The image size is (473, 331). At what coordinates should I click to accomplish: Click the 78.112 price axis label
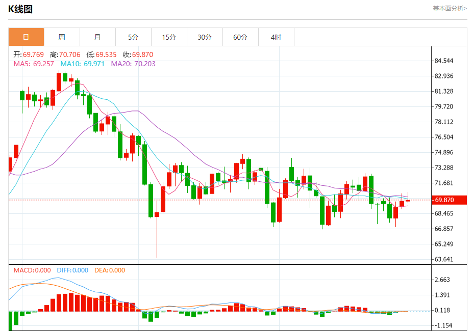click(x=444, y=122)
